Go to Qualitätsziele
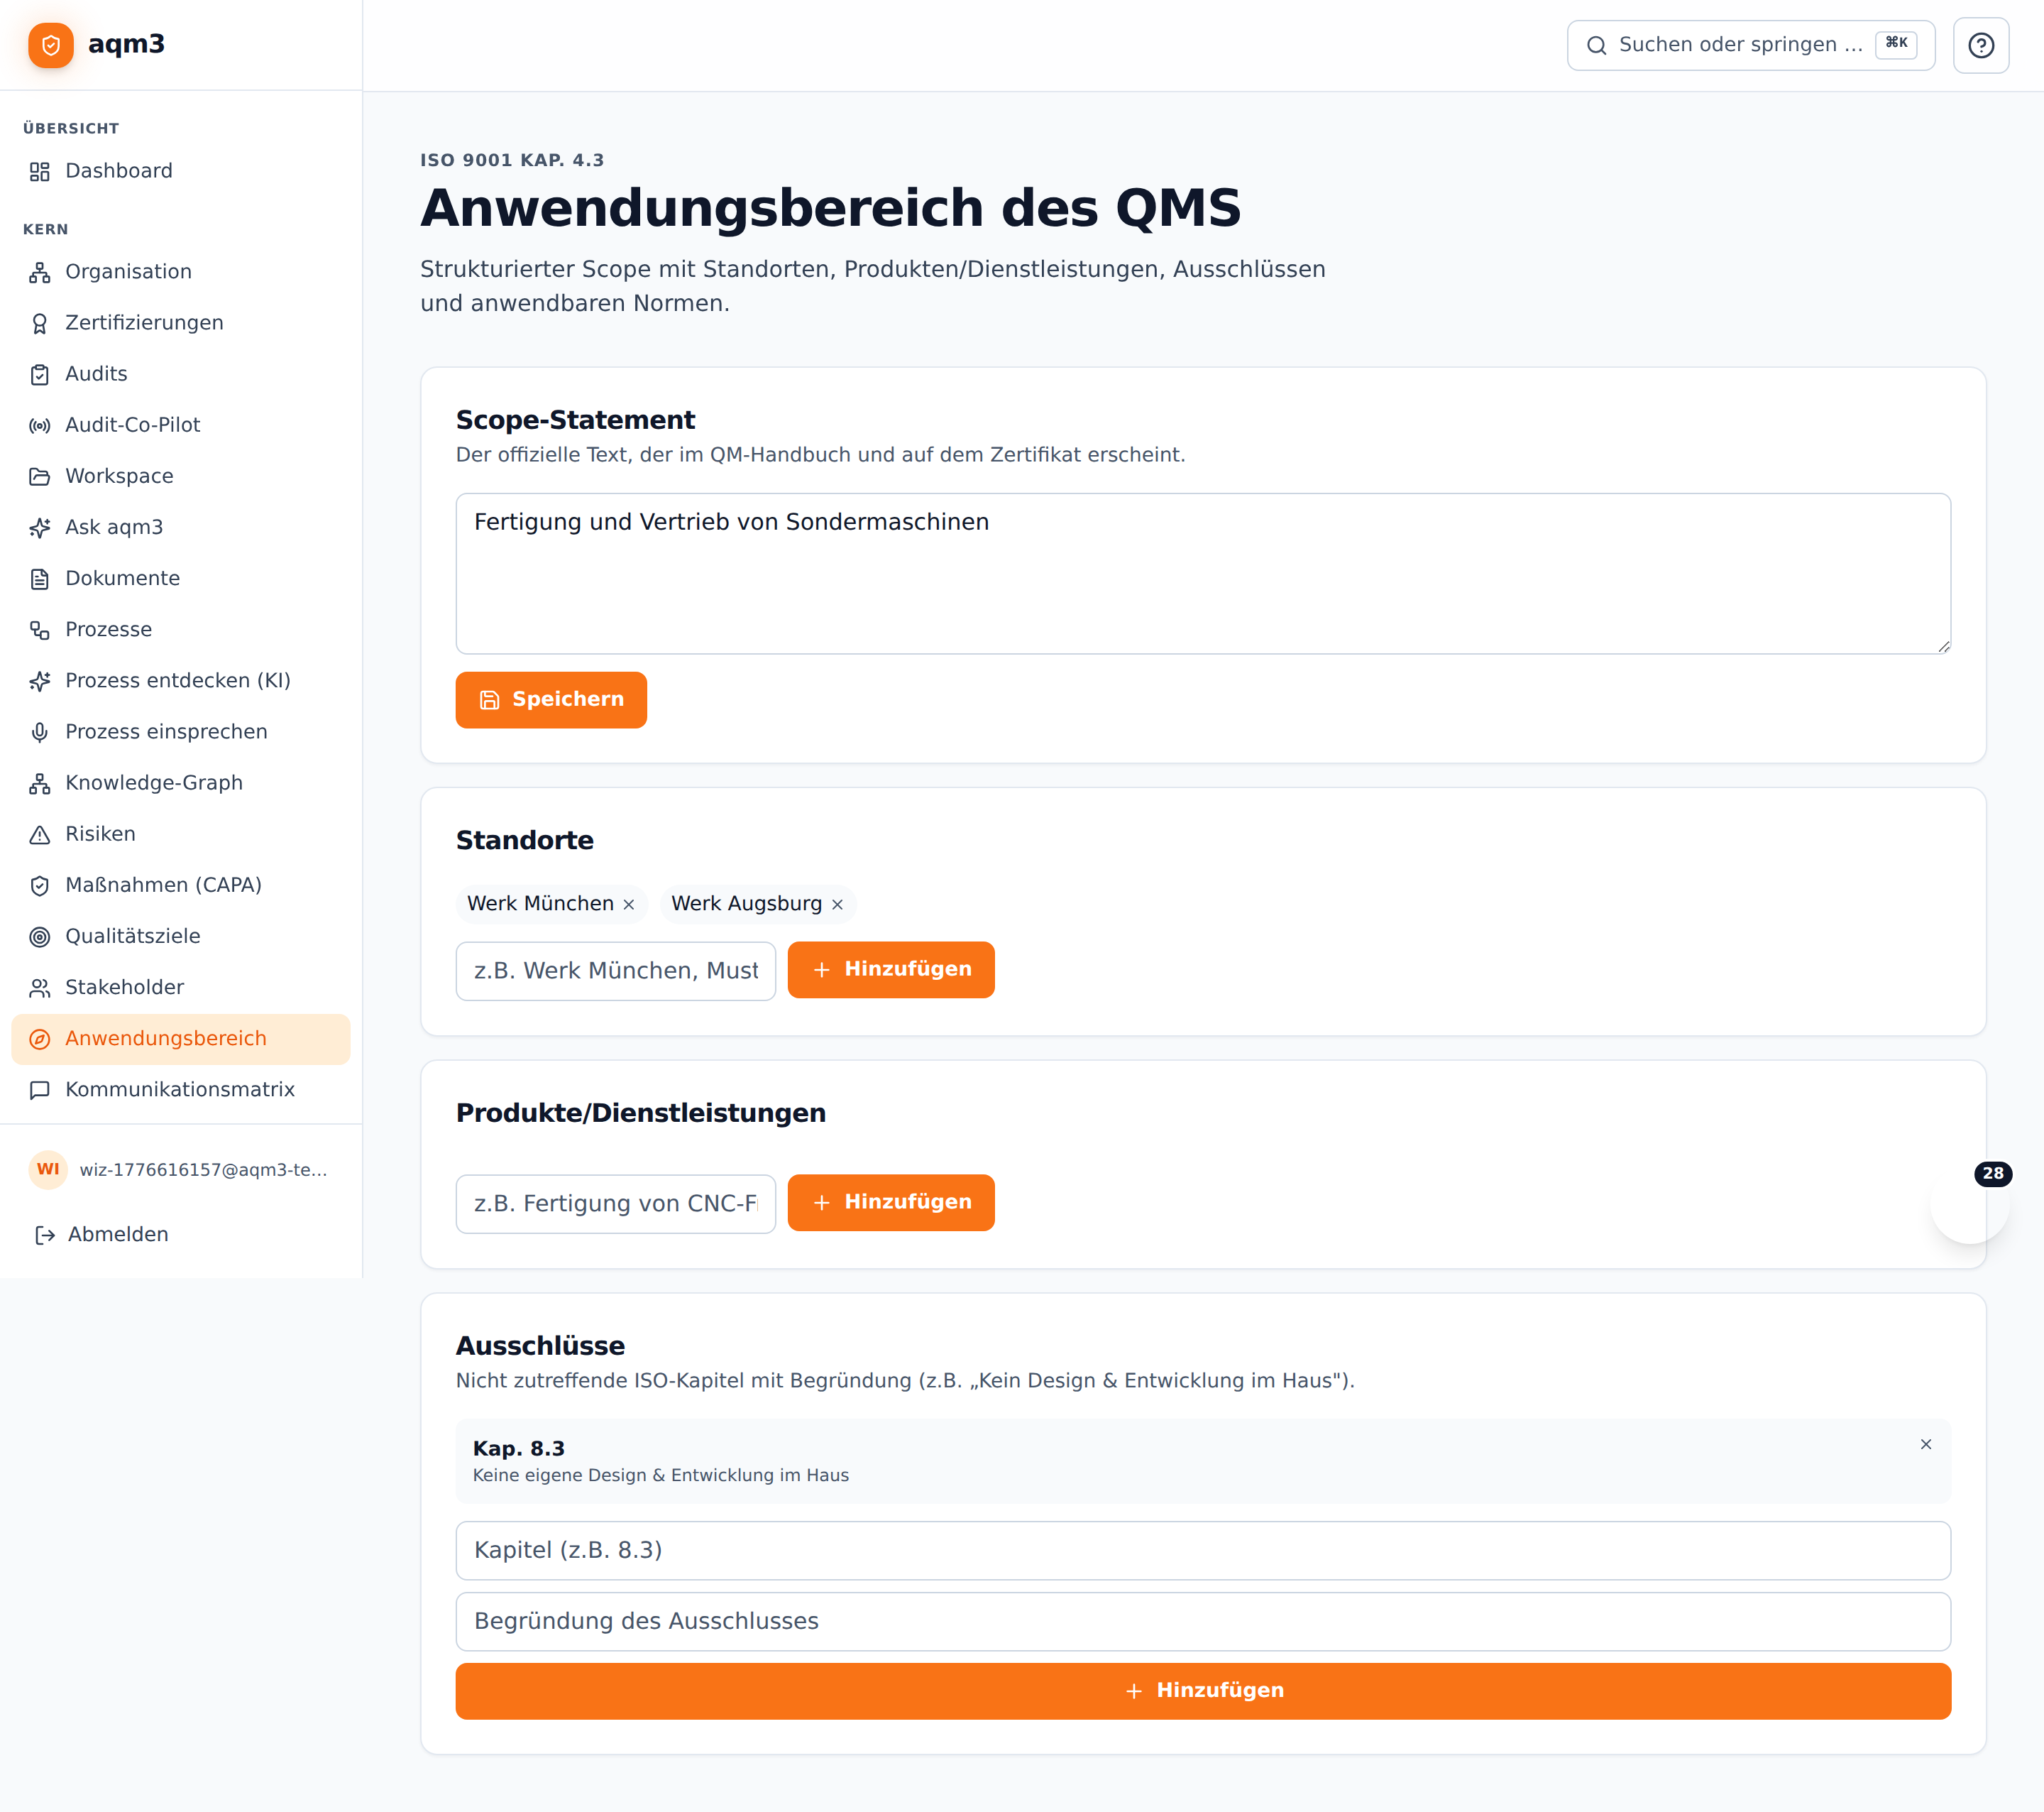The image size is (2044, 1812). 181,937
